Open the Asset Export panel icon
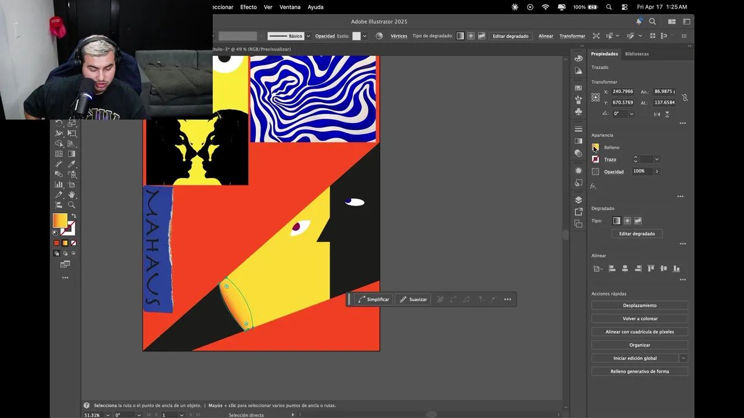This screenshot has width=744, height=418. click(x=578, y=212)
